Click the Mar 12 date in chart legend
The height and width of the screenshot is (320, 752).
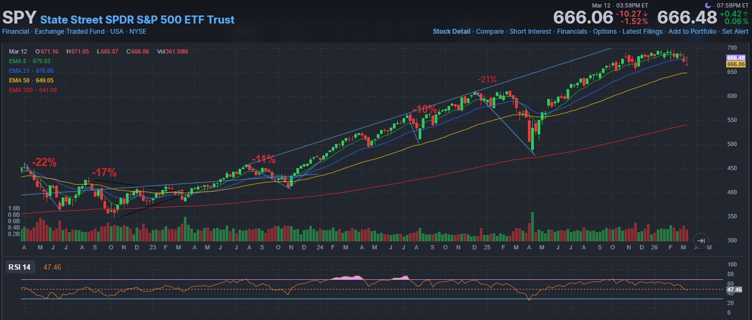(17, 51)
